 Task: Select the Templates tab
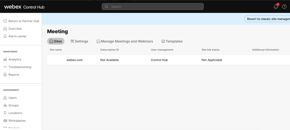[172, 41]
